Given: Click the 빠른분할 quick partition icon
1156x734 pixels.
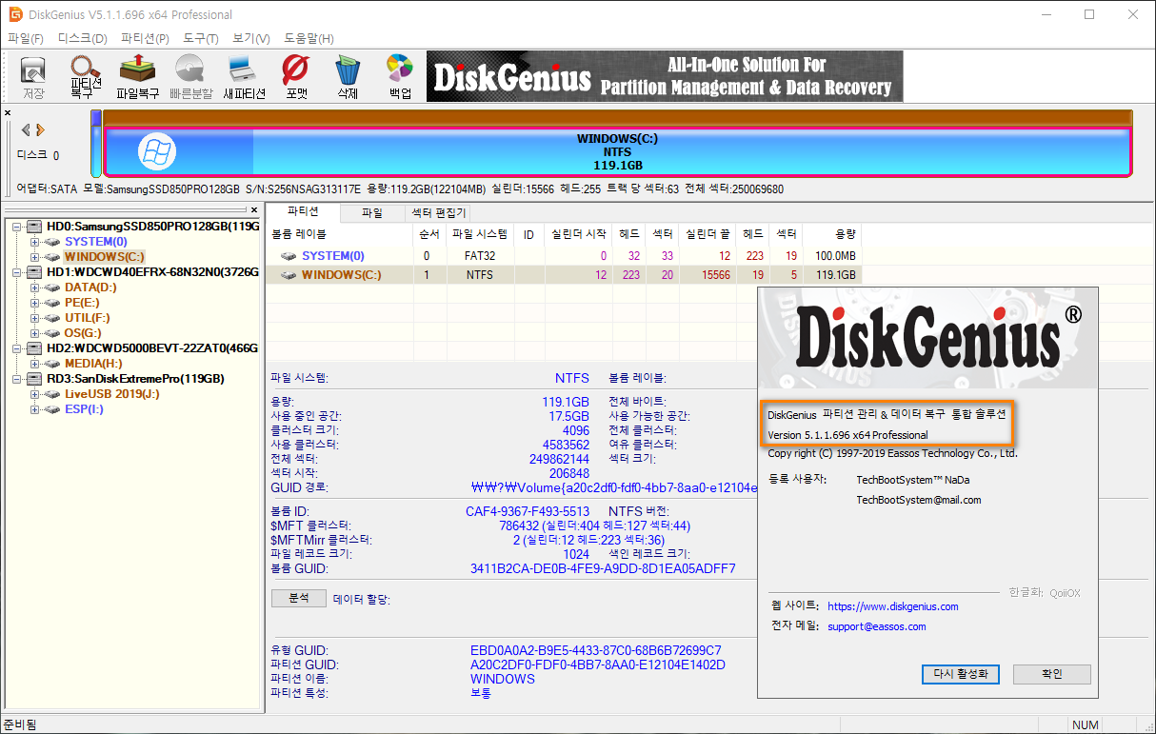Looking at the screenshot, I should coord(190,77).
